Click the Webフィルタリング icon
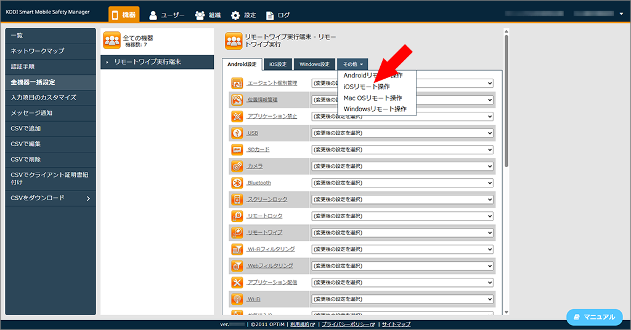Image resolution: width=631 pixels, height=330 pixels. (237, 265)
